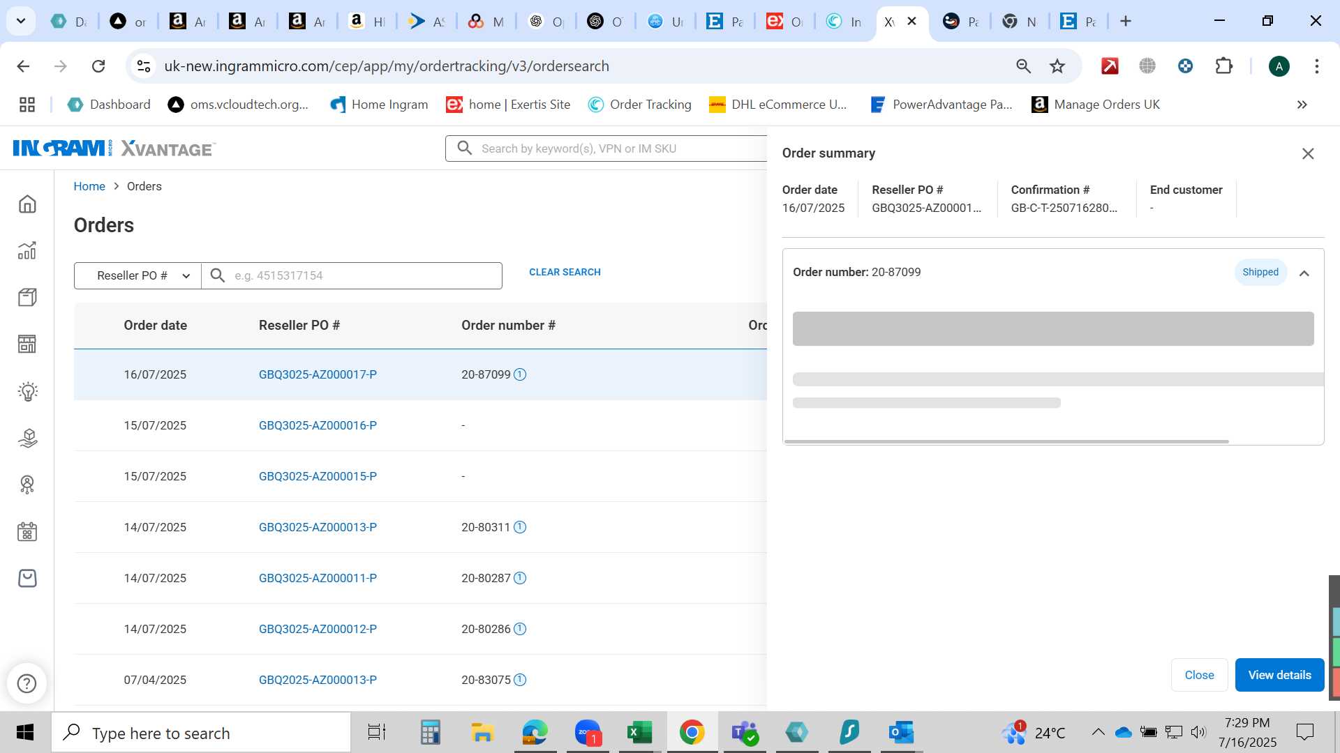Open File Explorer from the taskbar
The width and height of the screenshot is (1340, 753).
click(x=482, y=733)
